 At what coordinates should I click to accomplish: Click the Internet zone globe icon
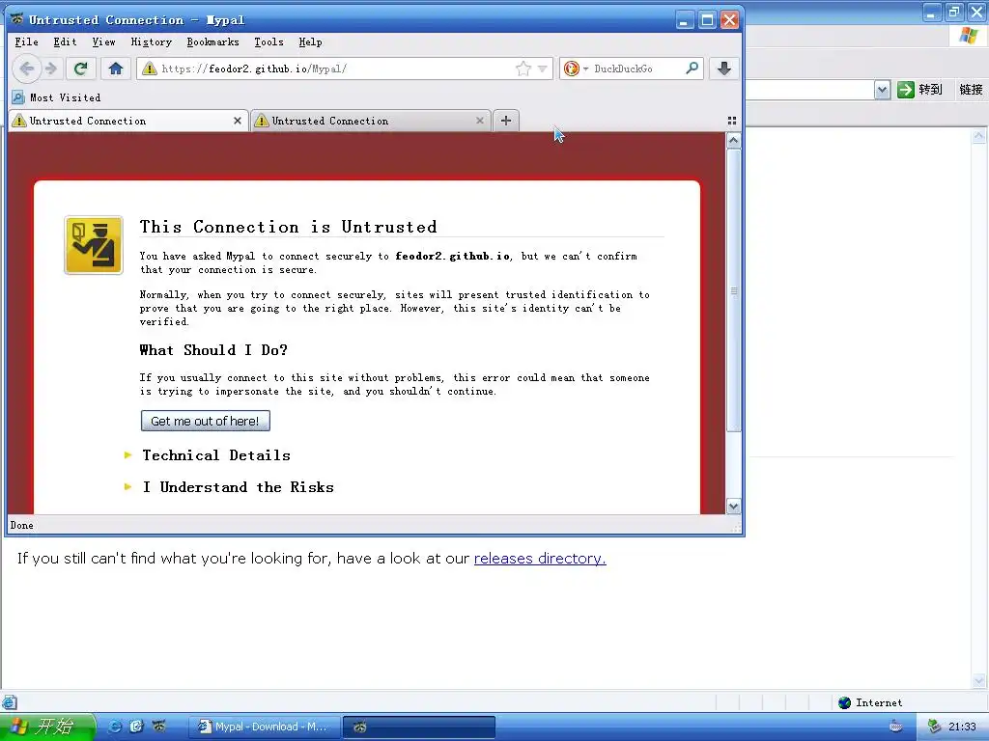[x=844, y=702]
